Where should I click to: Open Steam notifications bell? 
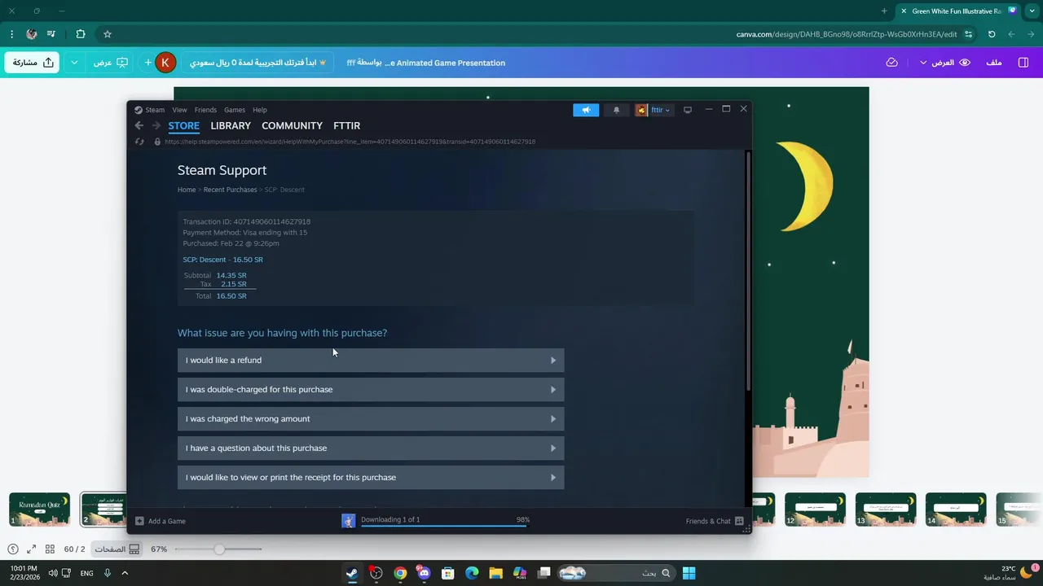point(616,110)
